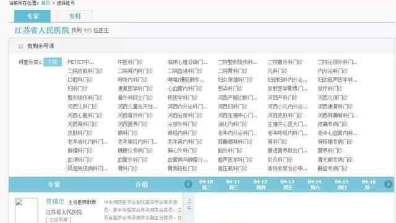The height and width of the screenshot is (223, 396).
Task: Pick the 高压氧科门诊 department
Action: (233, 168)
